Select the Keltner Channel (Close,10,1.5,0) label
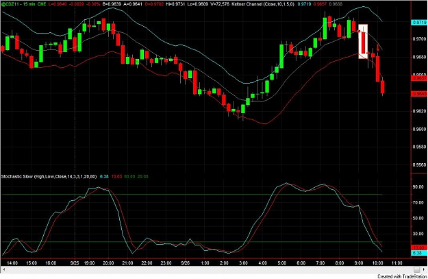428x279 pixels. 263,4
